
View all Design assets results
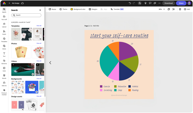click(x=39, y=96)
